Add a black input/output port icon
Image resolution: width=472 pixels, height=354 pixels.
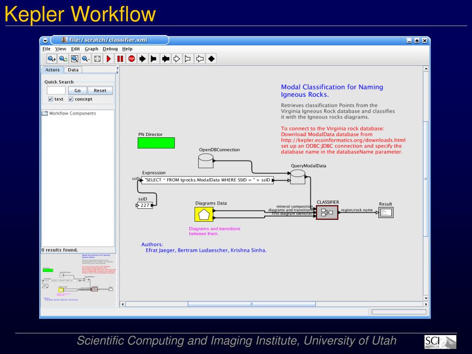coord(165,59)
